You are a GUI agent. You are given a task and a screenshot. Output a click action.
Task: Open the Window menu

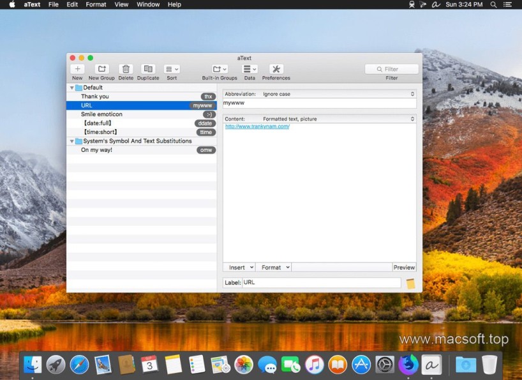[148, 4]
